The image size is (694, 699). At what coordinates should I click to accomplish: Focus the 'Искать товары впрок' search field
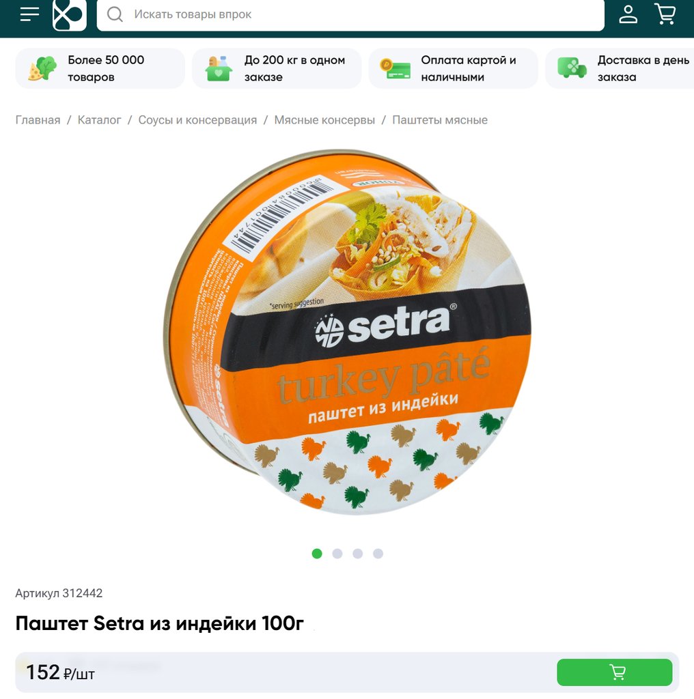(350, 15)
